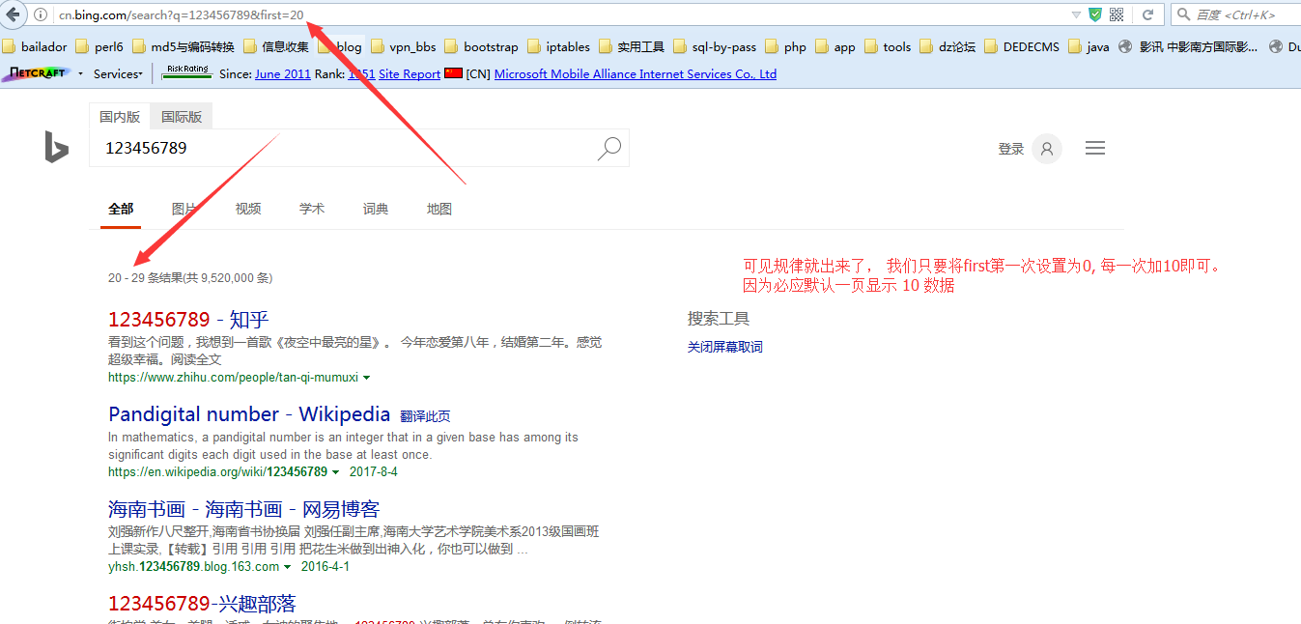Click the 阅读全文 text in the 知乎 snippet
1301x624 pixels.
point(196,358)
